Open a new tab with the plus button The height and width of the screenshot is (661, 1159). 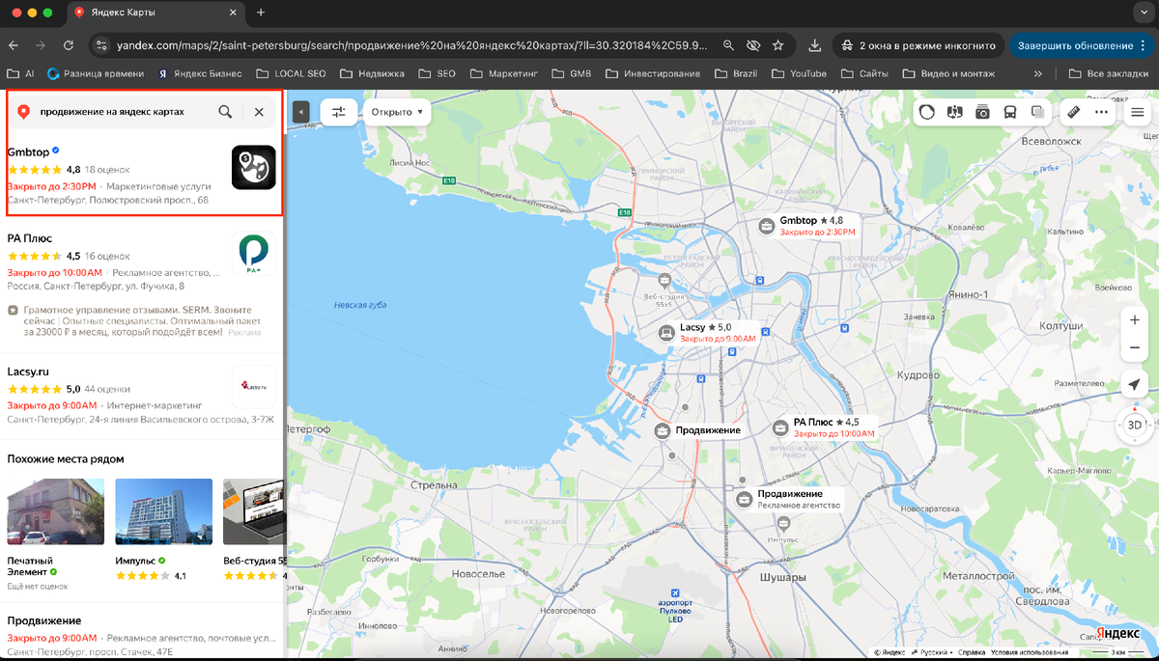click(x=261, y=13)
